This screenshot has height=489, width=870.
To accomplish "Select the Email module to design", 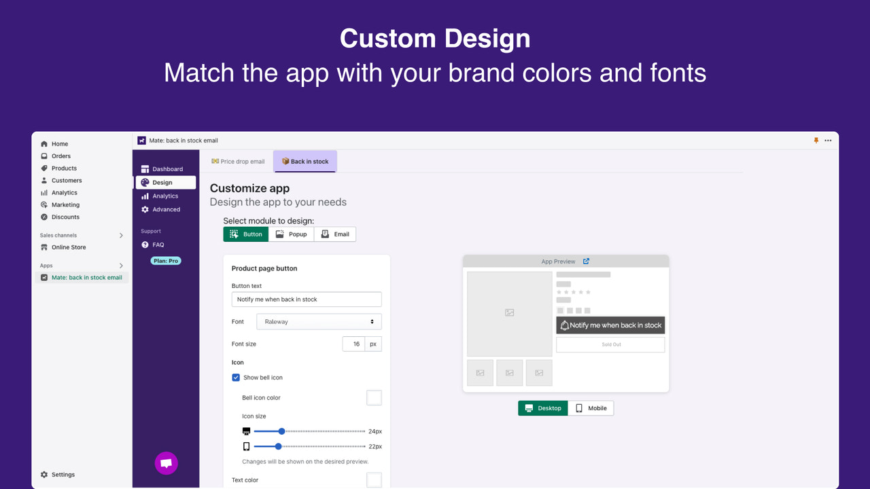I will point(335,234).
